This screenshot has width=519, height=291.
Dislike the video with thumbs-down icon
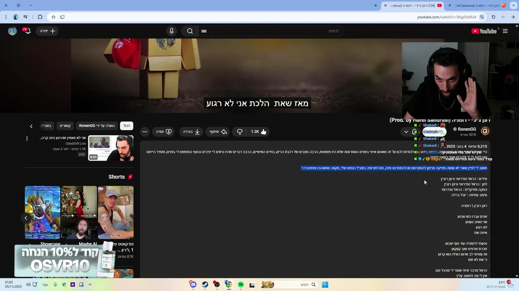(x=240, y=132)
